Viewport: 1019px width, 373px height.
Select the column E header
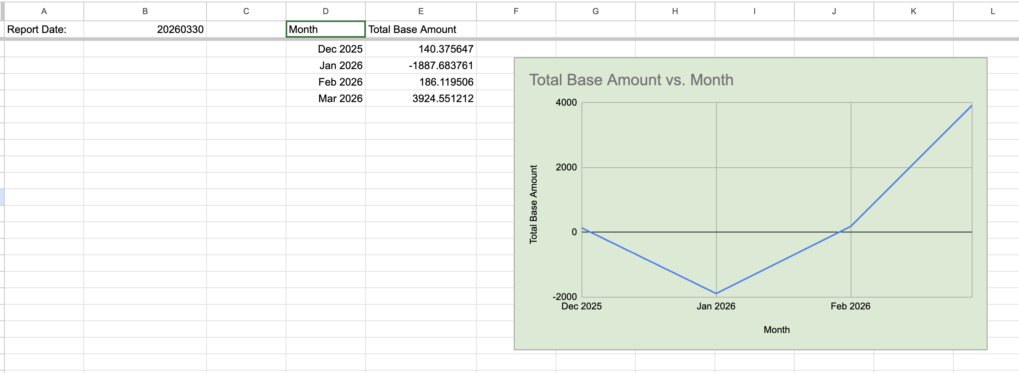pos(421,11)
